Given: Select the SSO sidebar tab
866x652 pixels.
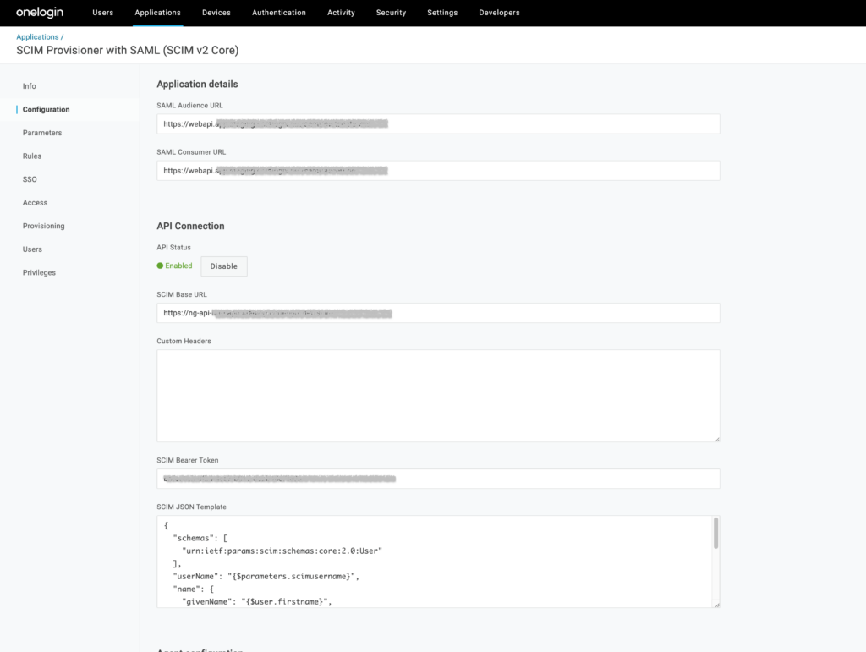Looking at the screenshot, I should (x=30, y=179).
